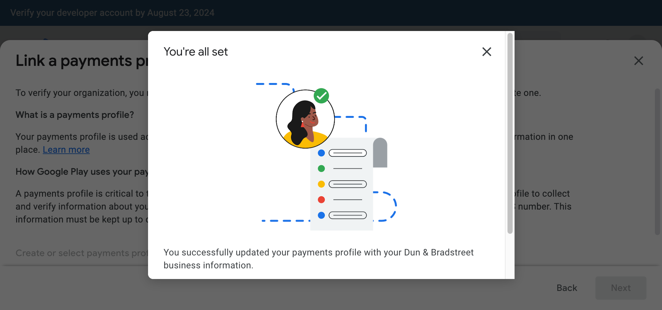This screenshot has height=310, width=662.
Task: Click the Next button
Action: click(x=620, y=288)
